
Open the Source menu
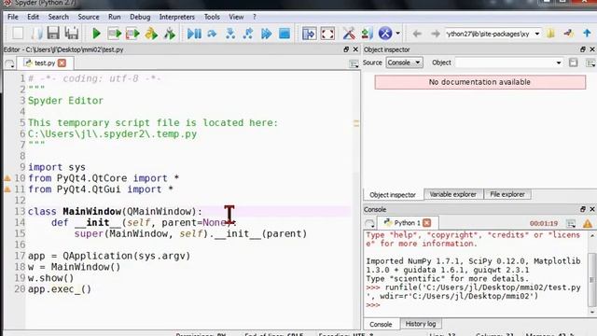coord(89,17)
